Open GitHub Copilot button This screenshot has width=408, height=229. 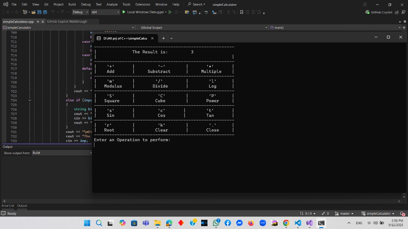tap(379, 12)
